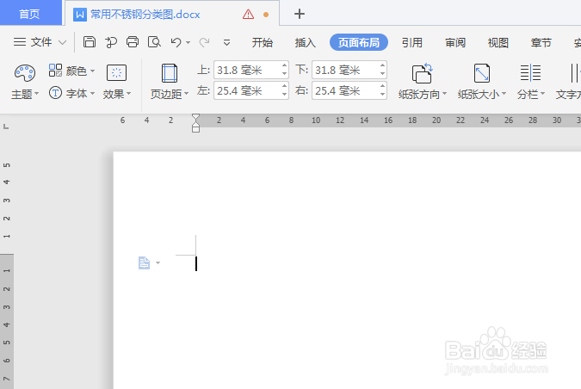Click the 主题 palette icon

25,73
